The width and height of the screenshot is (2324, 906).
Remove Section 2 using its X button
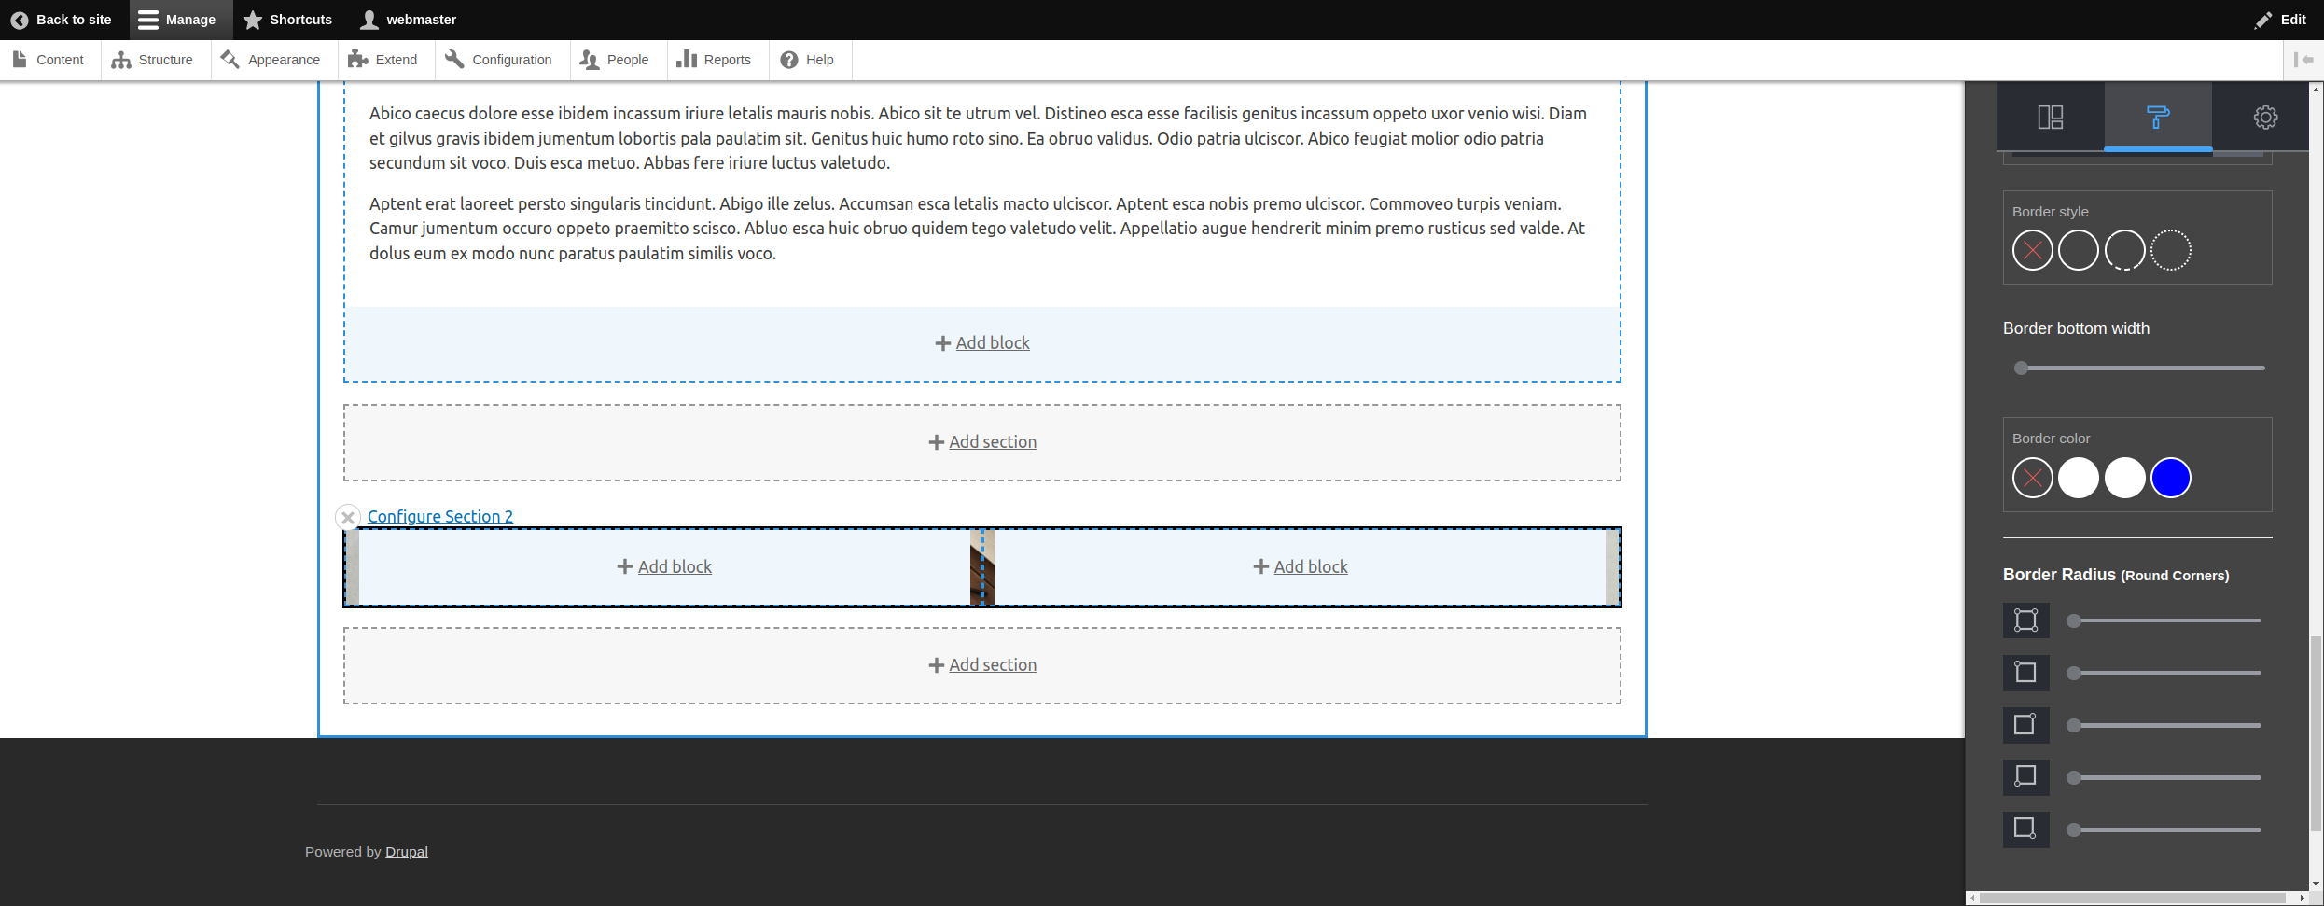click(x=348, y=517)
